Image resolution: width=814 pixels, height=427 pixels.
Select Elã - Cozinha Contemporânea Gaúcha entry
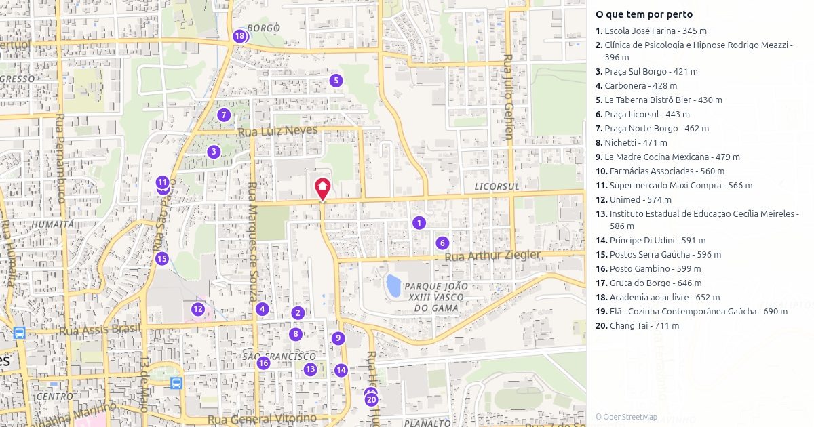click(692, 312)
